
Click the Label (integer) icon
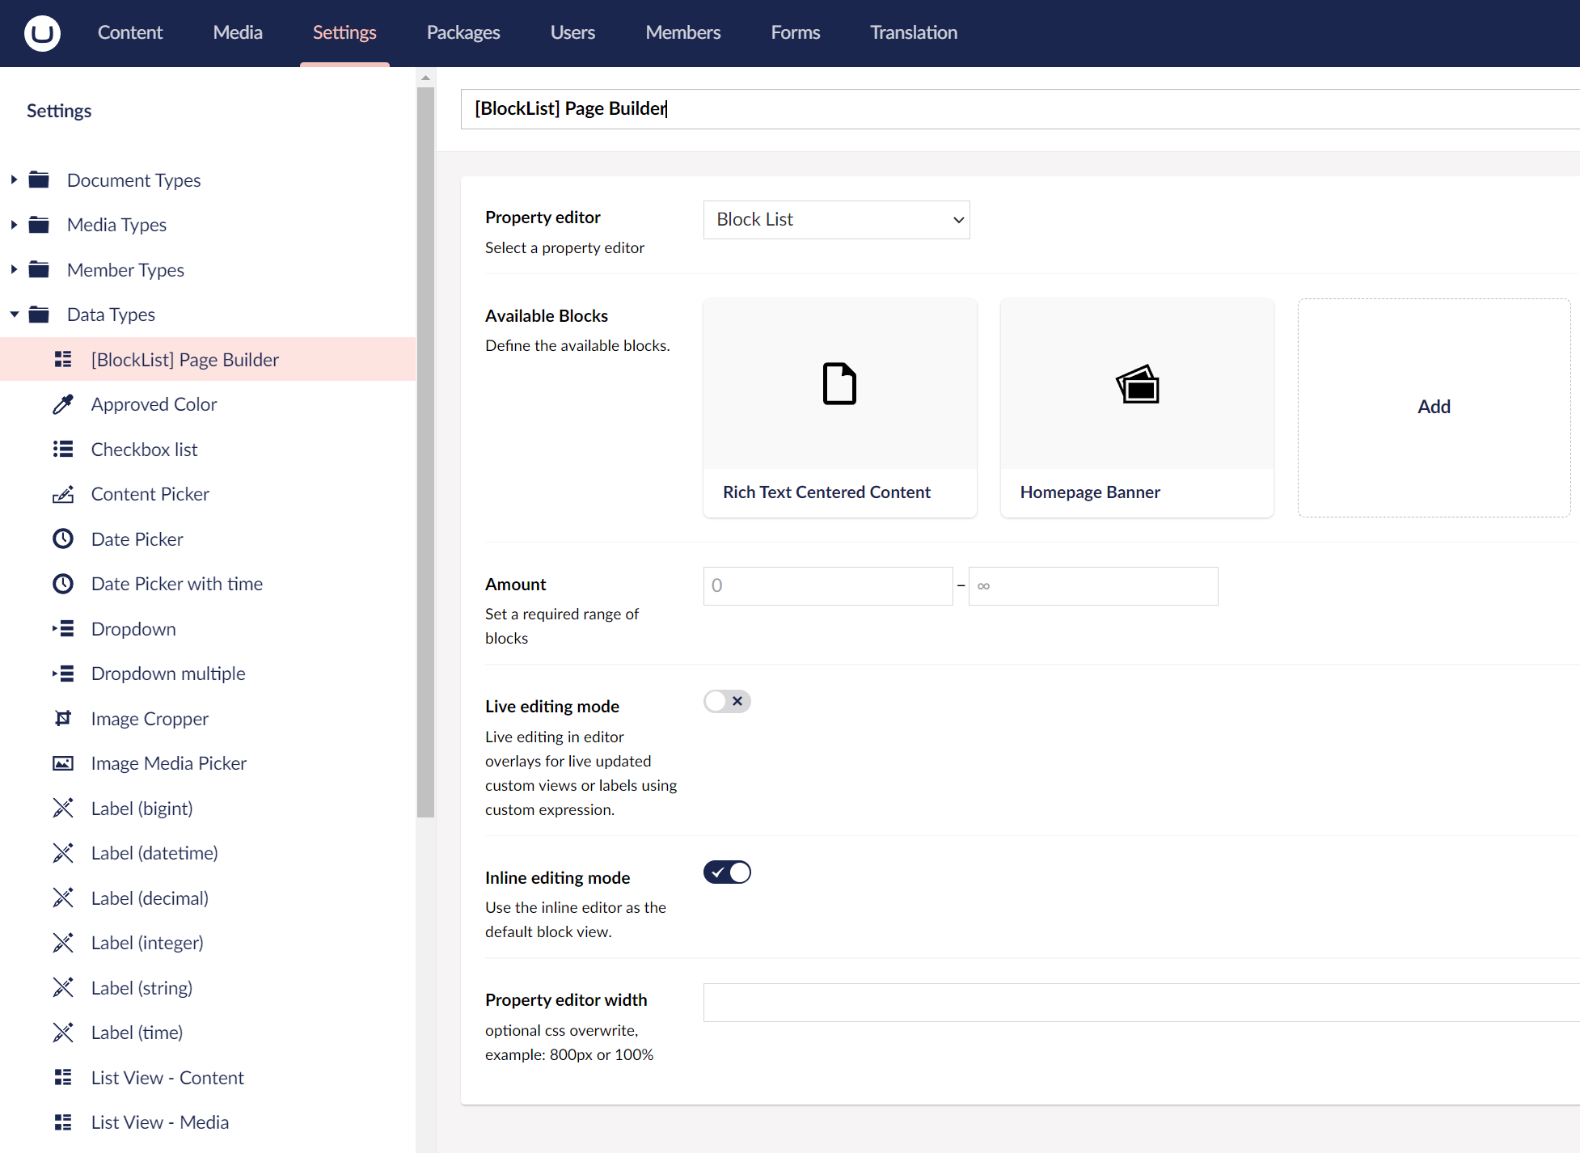63,943
